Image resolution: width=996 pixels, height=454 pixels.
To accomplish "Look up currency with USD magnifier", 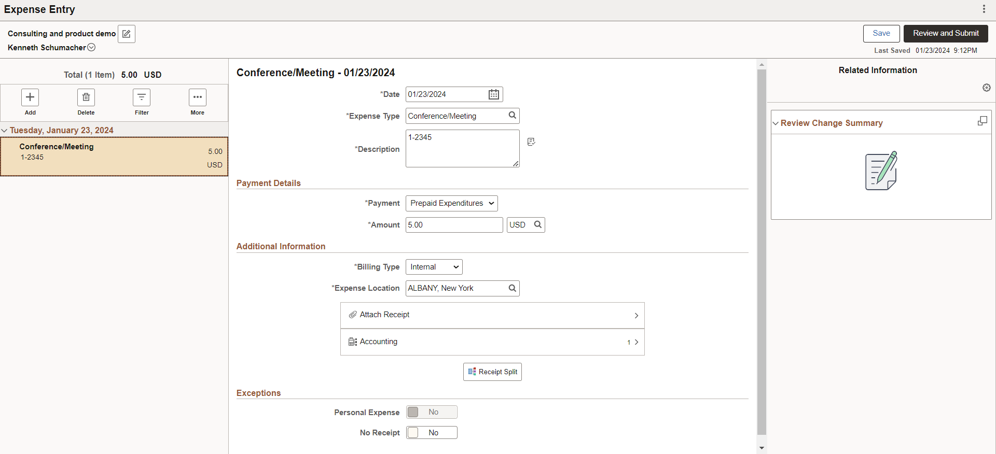I will click(x=538, y=224).
